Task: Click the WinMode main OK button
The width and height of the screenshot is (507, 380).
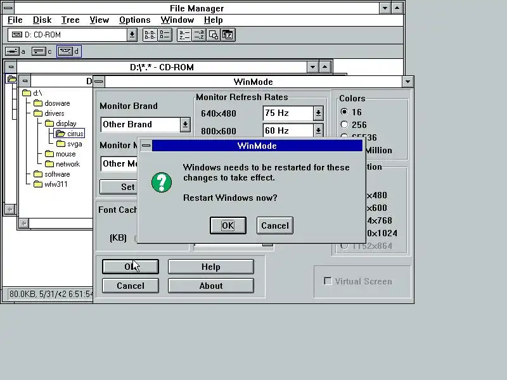Action: (x=131, y=267)
